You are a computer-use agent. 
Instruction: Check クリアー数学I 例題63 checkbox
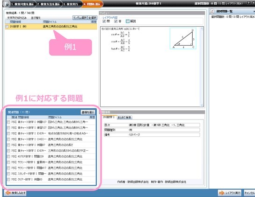point(8,179)
